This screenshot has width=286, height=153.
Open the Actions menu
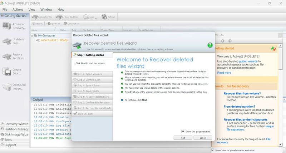click(18, 10)
